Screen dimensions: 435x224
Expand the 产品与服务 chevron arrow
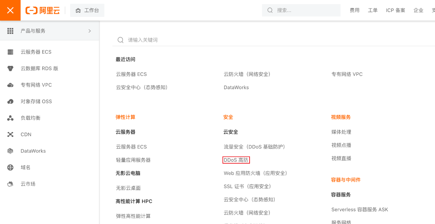click(90, 31)
